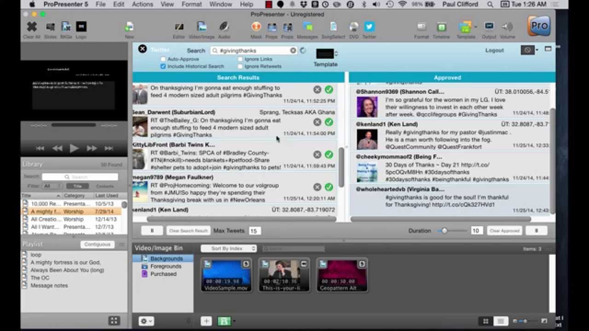This screenshot has height=331, width=589.
Task: Toggle the Output toolbar icon
Action: (489, 27)
